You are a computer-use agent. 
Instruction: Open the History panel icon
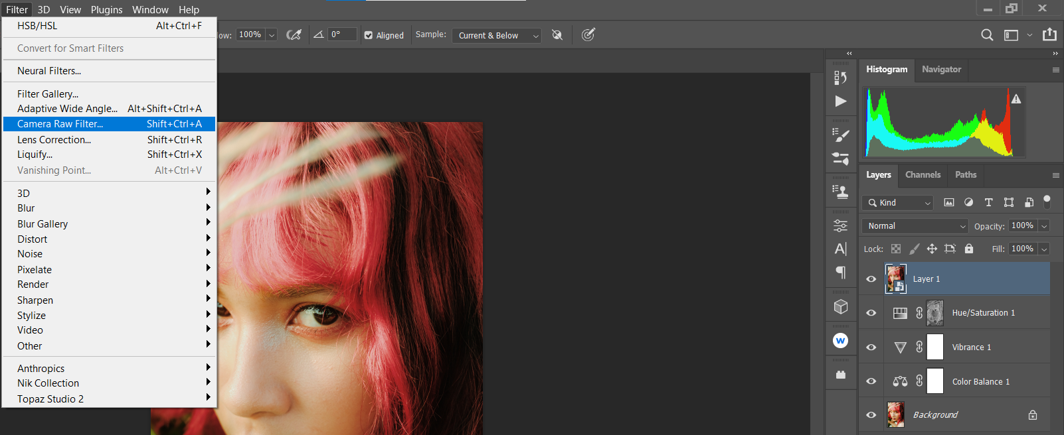point(840,78)
